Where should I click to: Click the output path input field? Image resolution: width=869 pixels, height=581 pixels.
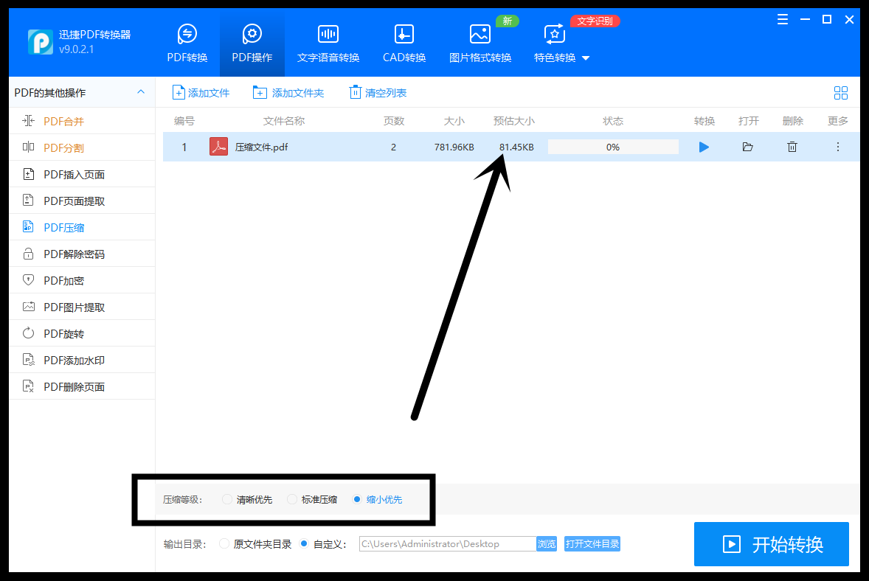coord(447,544)
